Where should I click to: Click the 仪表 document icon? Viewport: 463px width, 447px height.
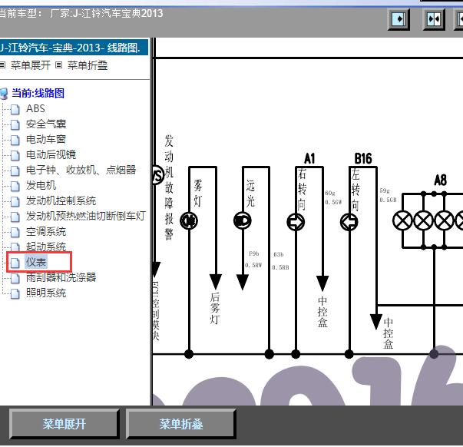pos(15,263)
